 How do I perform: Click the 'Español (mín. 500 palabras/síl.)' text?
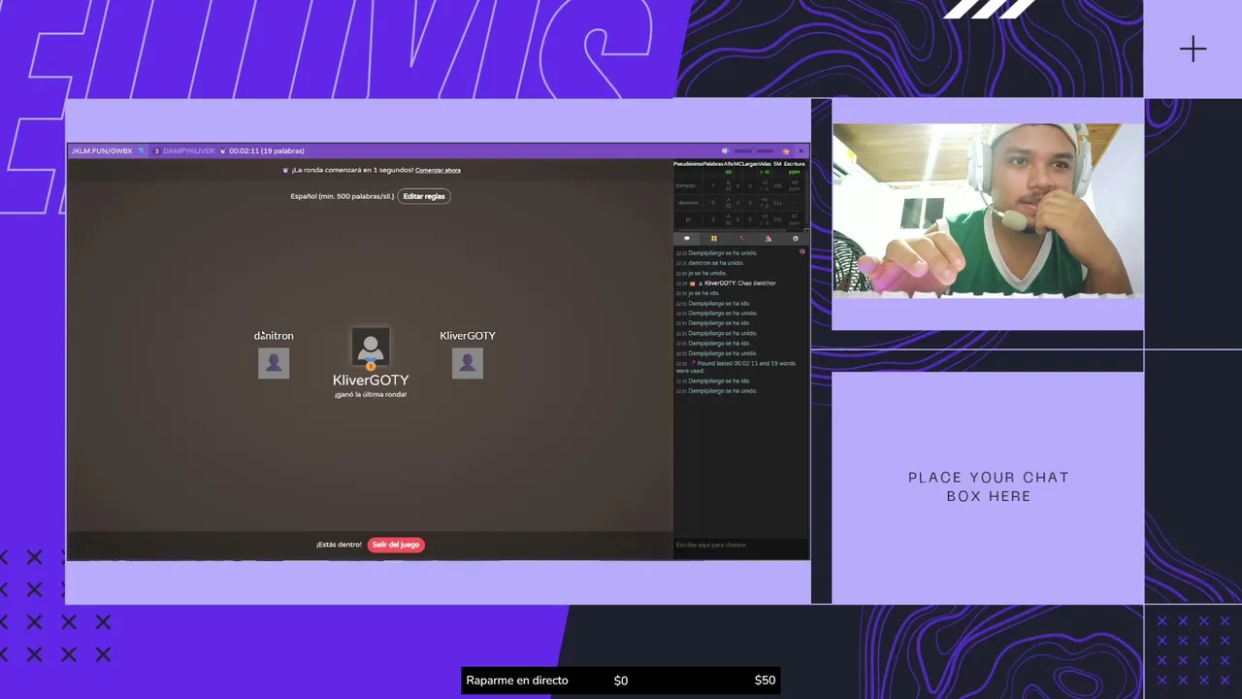[342, 196]
